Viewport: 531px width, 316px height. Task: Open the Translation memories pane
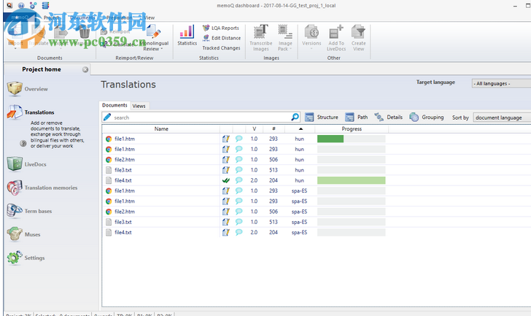(x=42, y=188)
